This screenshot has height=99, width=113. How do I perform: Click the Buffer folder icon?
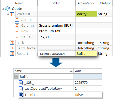point(16,77)
